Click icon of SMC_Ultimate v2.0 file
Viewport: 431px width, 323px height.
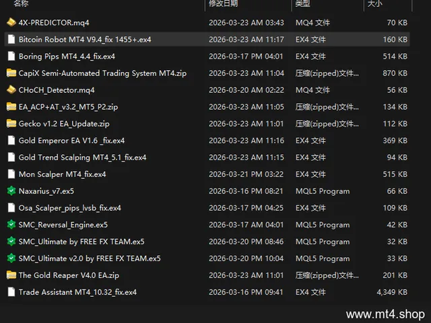pyautogui.click(x=11, y=258)
